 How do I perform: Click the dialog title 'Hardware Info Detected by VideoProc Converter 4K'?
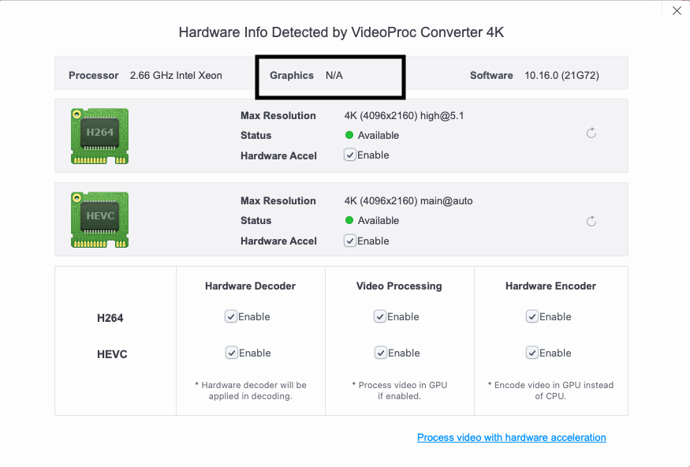[x=341, y=32]
